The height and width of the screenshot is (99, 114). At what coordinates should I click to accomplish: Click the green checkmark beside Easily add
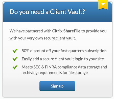pyautogui.click(x=15, y=59)
